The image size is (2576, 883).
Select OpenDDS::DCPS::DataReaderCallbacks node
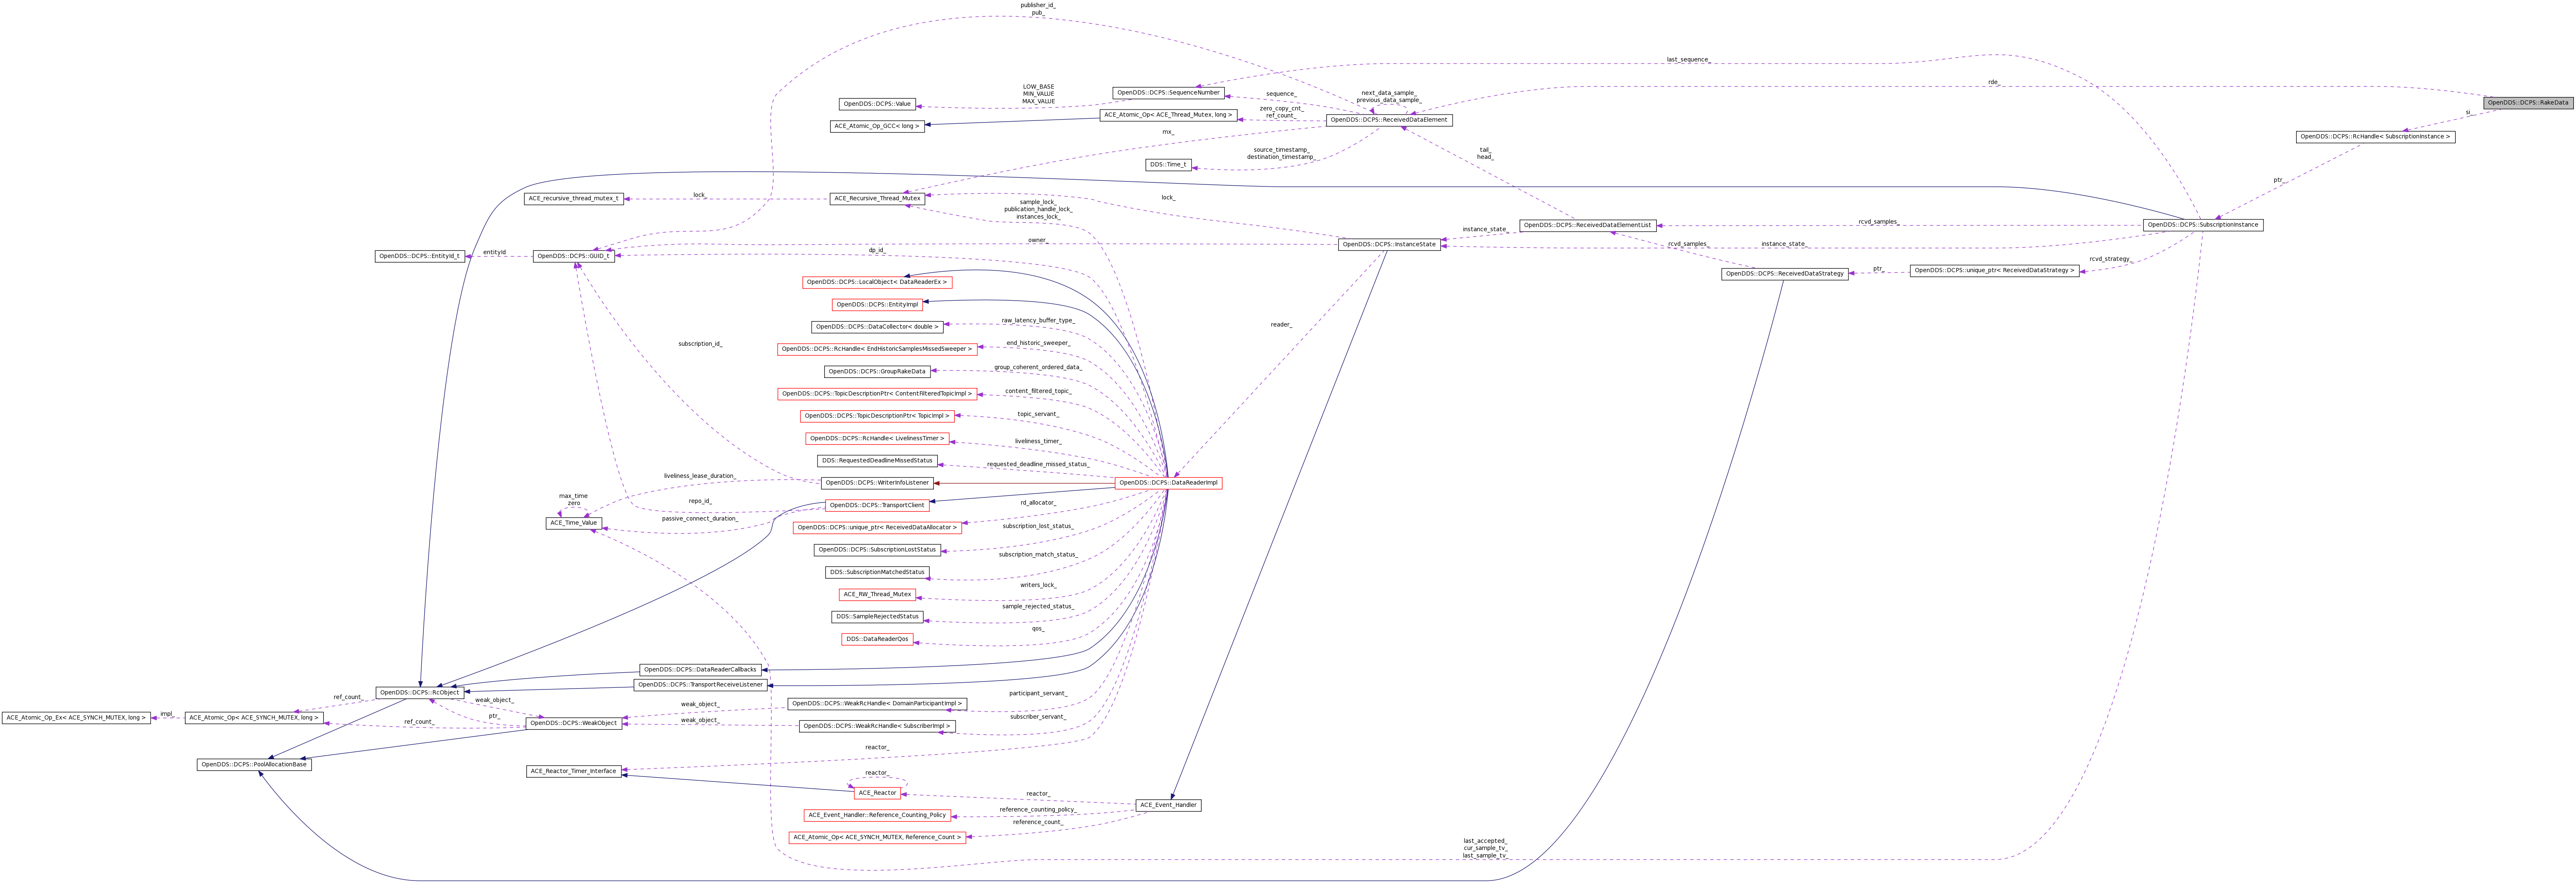[700, 669]
